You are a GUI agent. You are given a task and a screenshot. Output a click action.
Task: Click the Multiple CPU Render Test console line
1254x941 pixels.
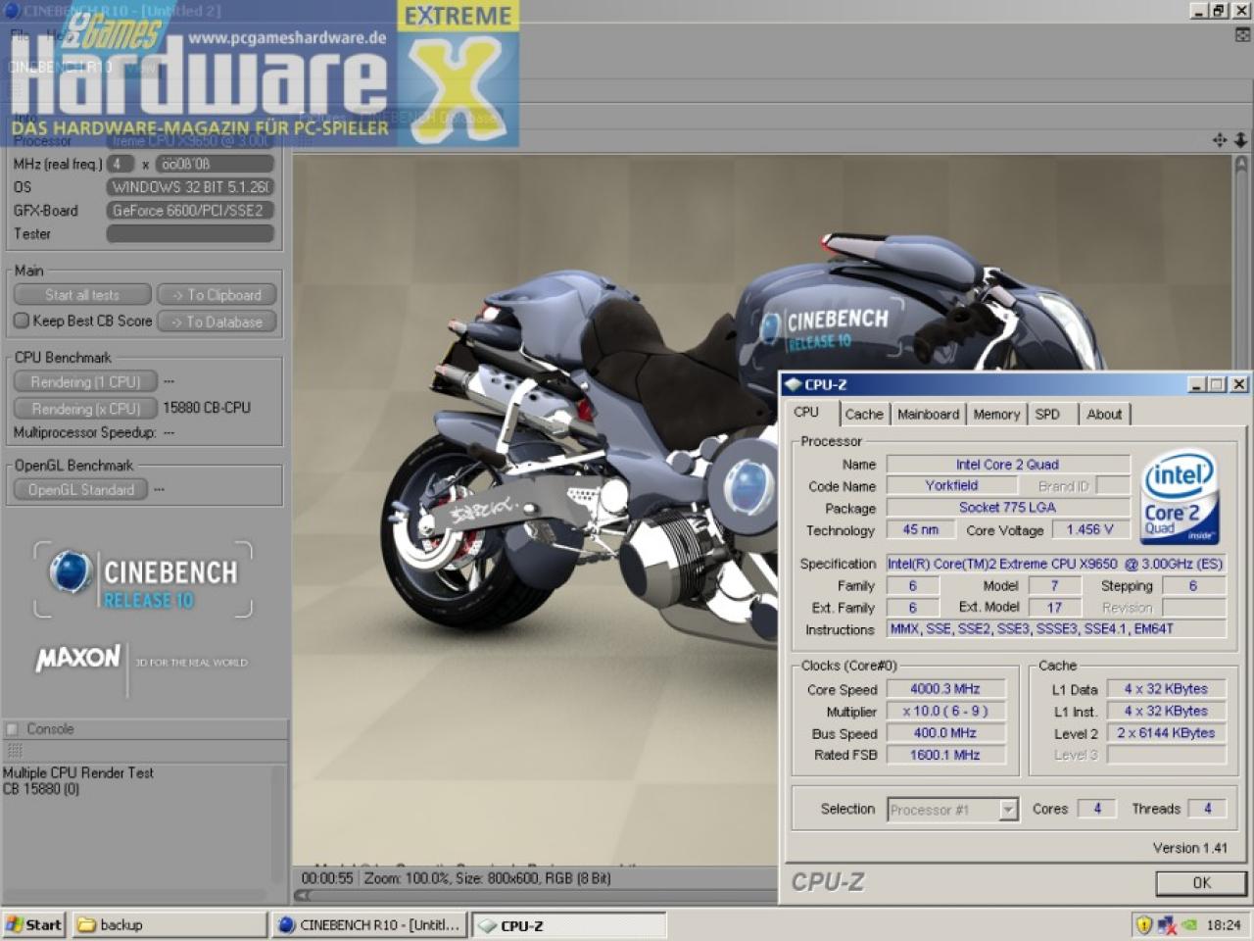[x=78, y=773]
